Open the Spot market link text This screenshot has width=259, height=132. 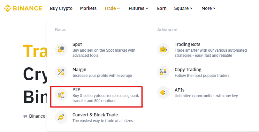coord(77,44)
